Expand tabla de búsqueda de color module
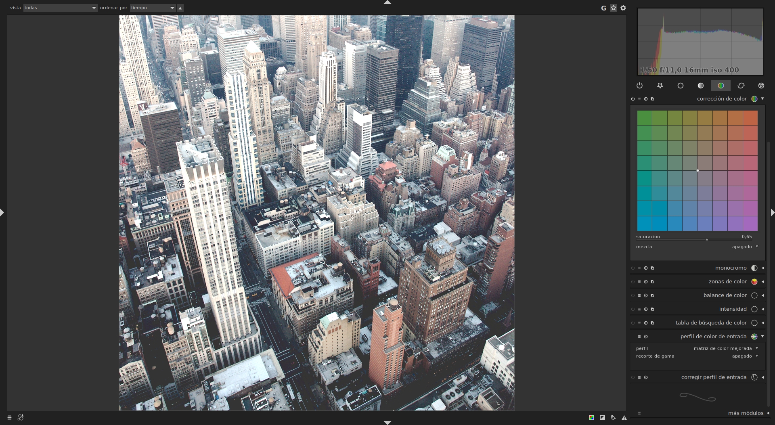This screenshot has width=775, height=425. 762,323
